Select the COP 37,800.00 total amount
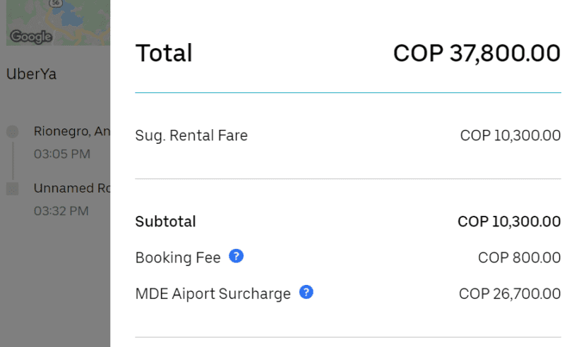Viewport: 579px width, 347px height. (x=477, y=53)
